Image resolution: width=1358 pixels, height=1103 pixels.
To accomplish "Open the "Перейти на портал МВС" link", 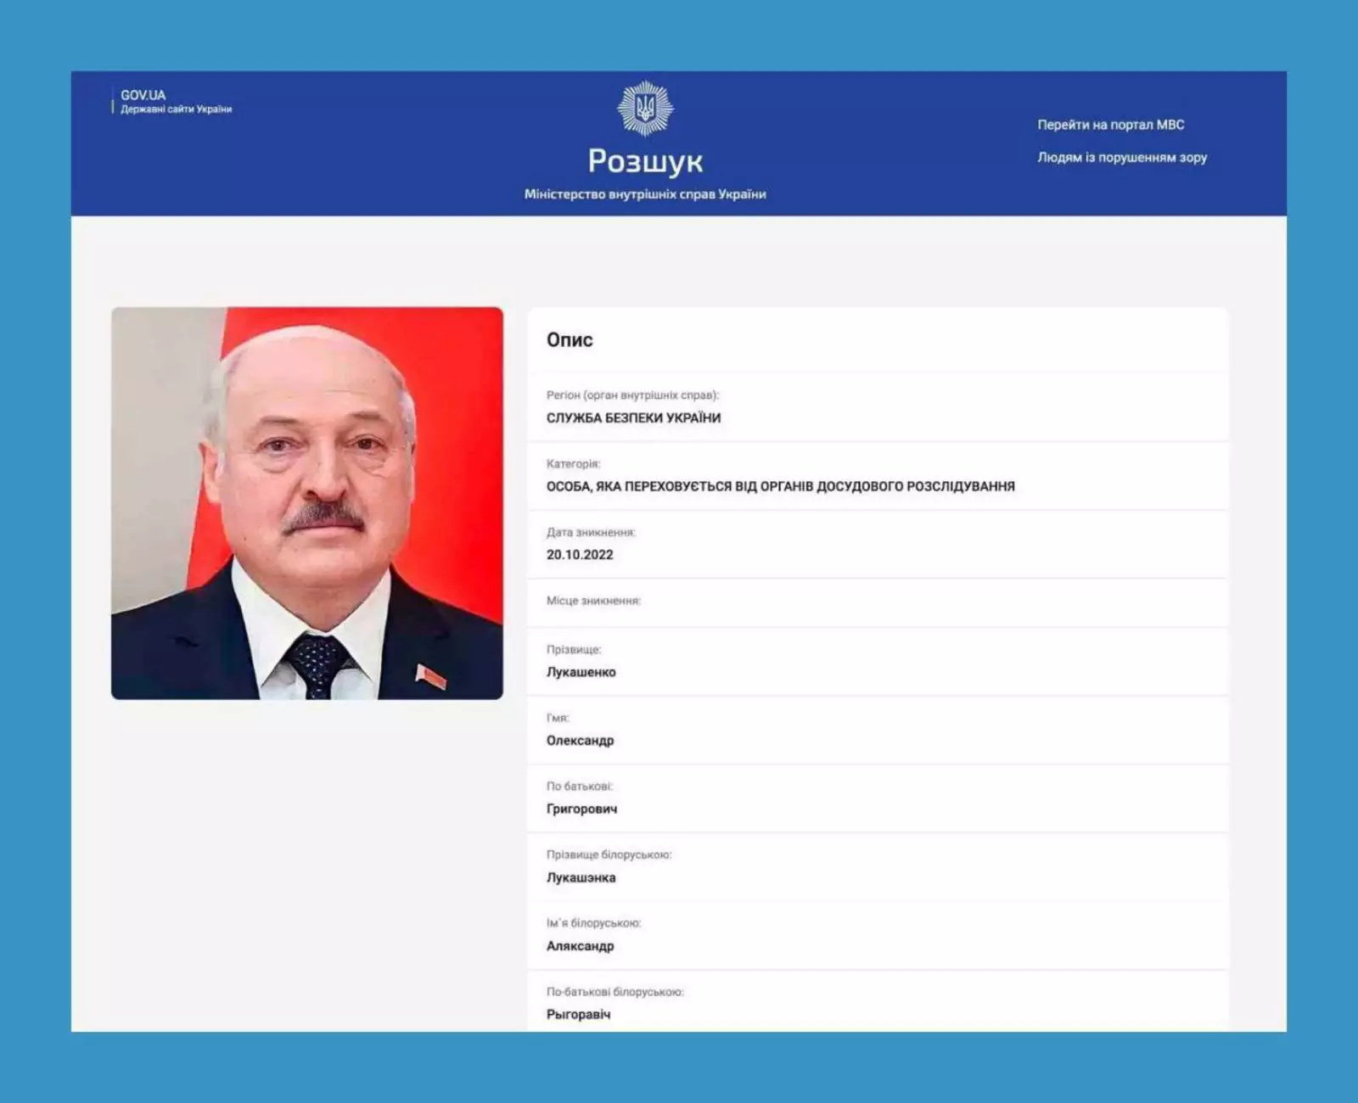I will (x=1112, y=124).
